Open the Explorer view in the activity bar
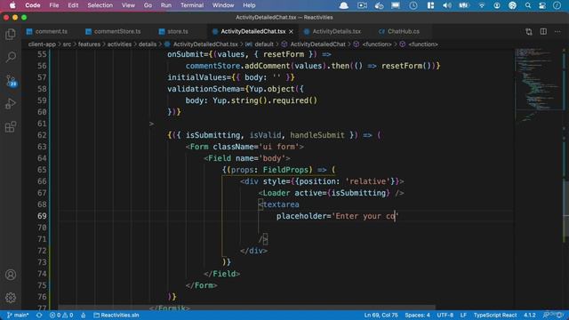This screenshot has width=569, height=320. tap(11, 34)
